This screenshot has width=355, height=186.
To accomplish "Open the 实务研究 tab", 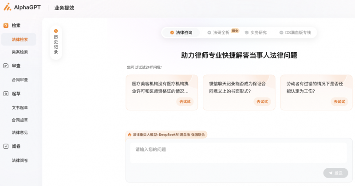I will pyautogui.click(x=256, y=32).
